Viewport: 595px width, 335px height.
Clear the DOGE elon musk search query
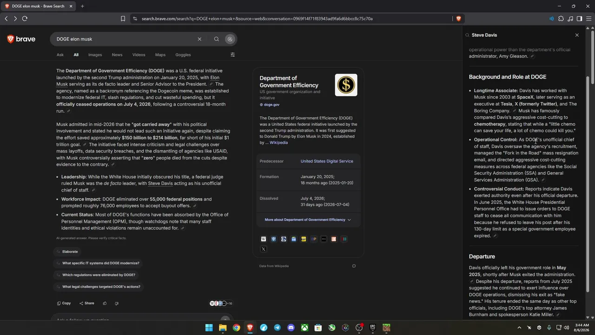coord(199,39)
